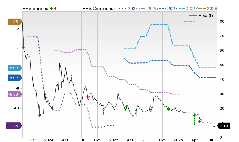Click the -1.25 brown value tag
This screenshot has height=142, width=239.
pyautogui.click(x=15, y=22)
